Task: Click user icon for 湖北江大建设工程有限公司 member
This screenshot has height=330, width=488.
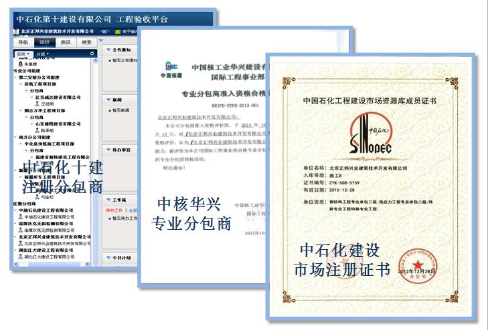Action: click(x=21, y=257)
